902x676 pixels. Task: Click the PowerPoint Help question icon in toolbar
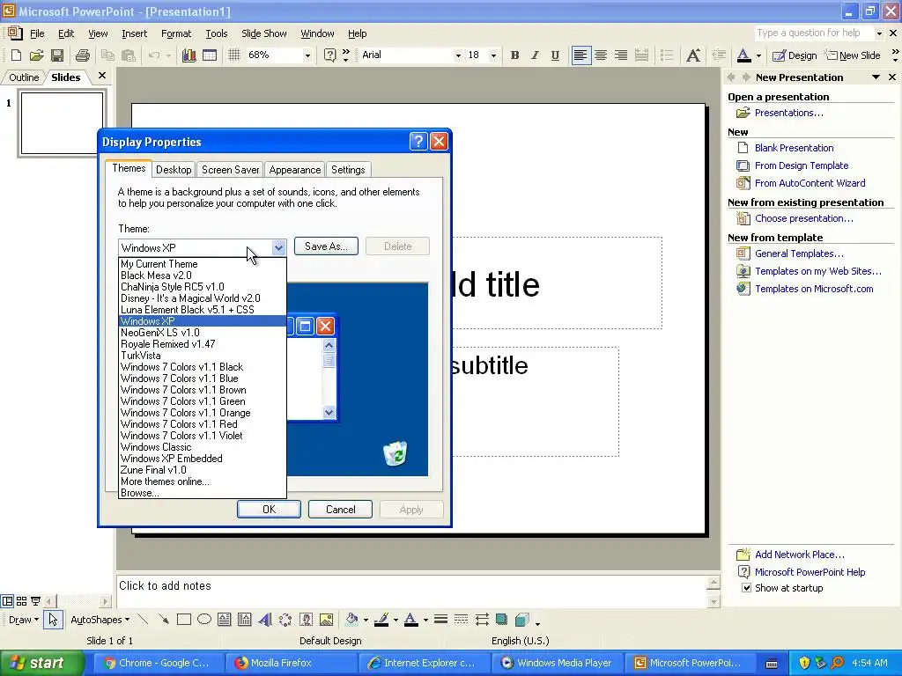click(x=329, y=55)
